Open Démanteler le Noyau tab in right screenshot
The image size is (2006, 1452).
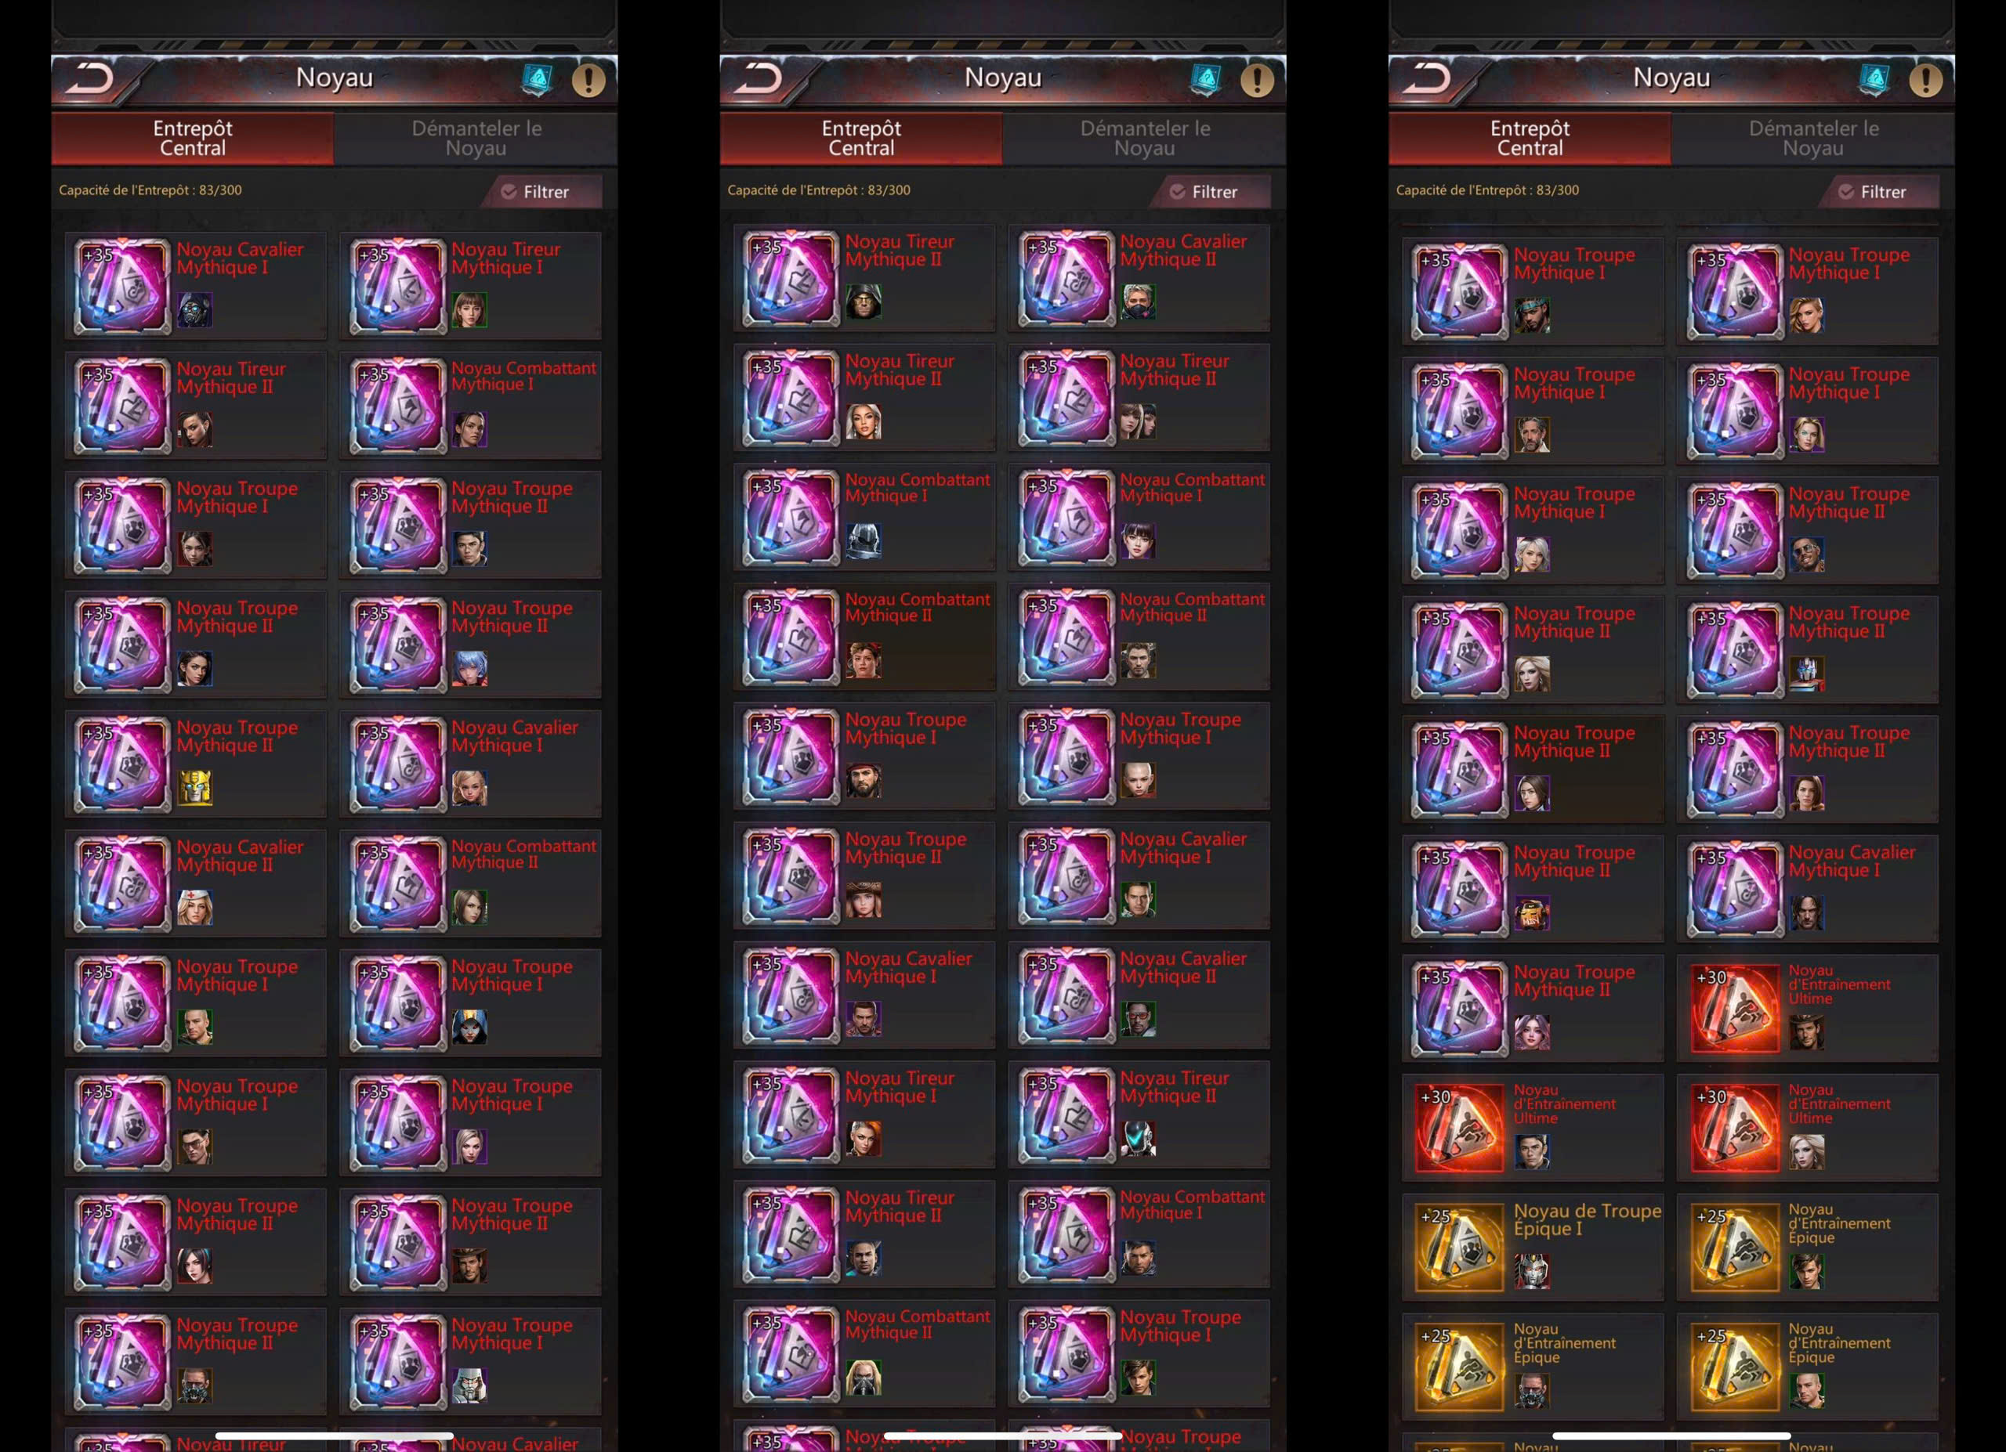tap(1813, 138)
